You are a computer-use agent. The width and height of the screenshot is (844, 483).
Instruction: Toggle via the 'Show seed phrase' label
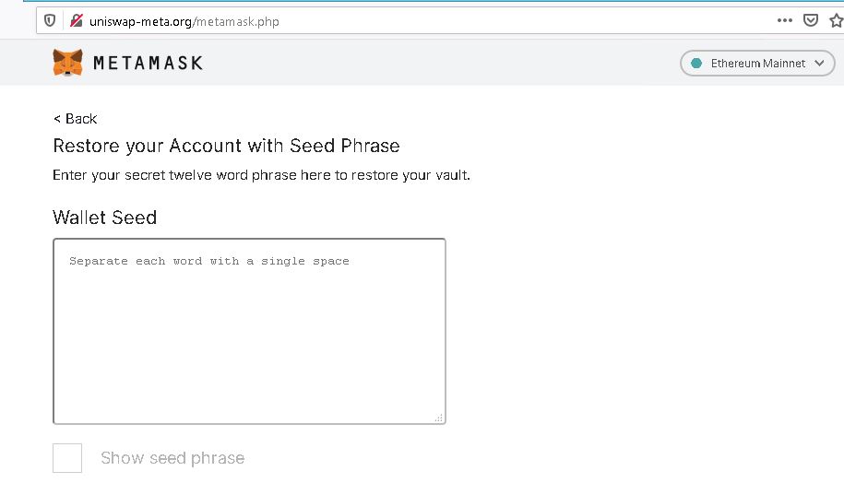pos(172,458)
